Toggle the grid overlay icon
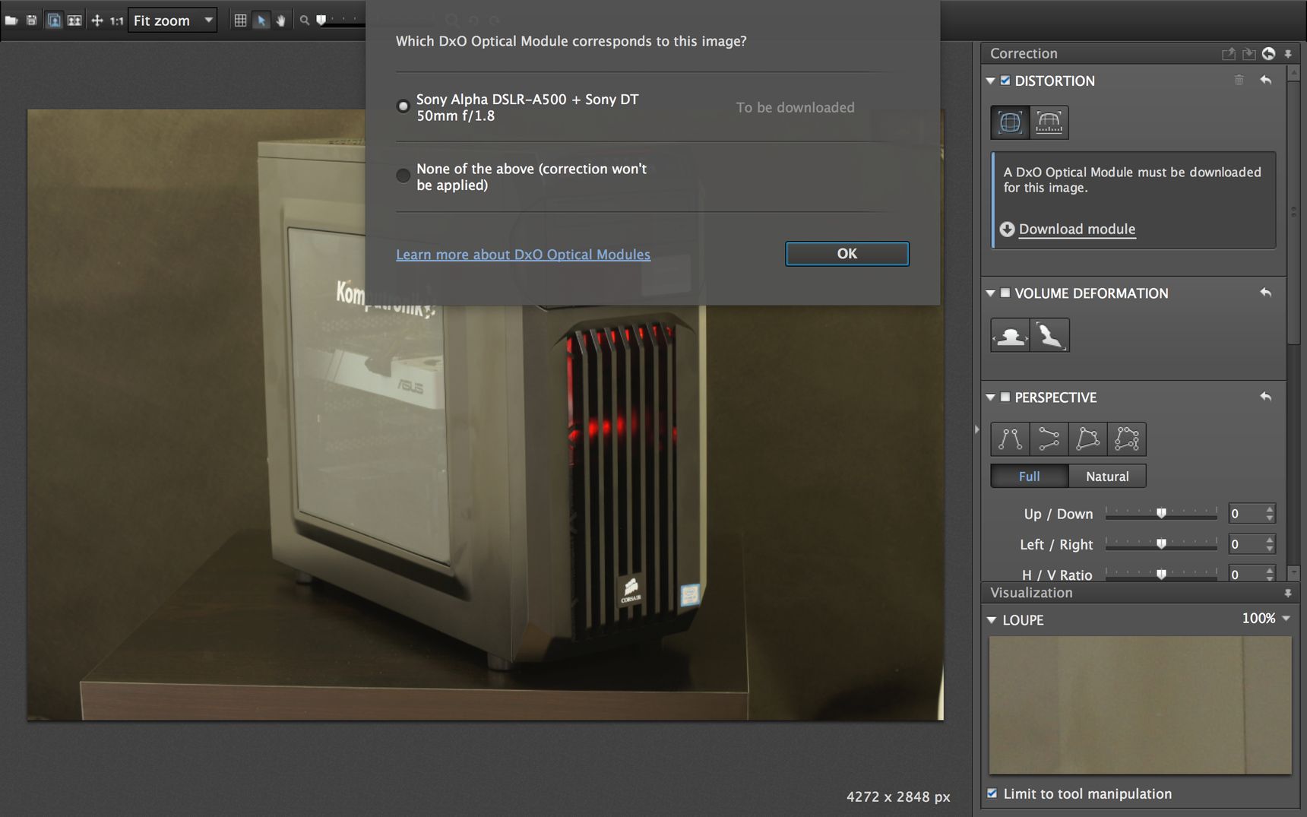This screenshot has width=1307, height=817. click(x=240, y=21)
